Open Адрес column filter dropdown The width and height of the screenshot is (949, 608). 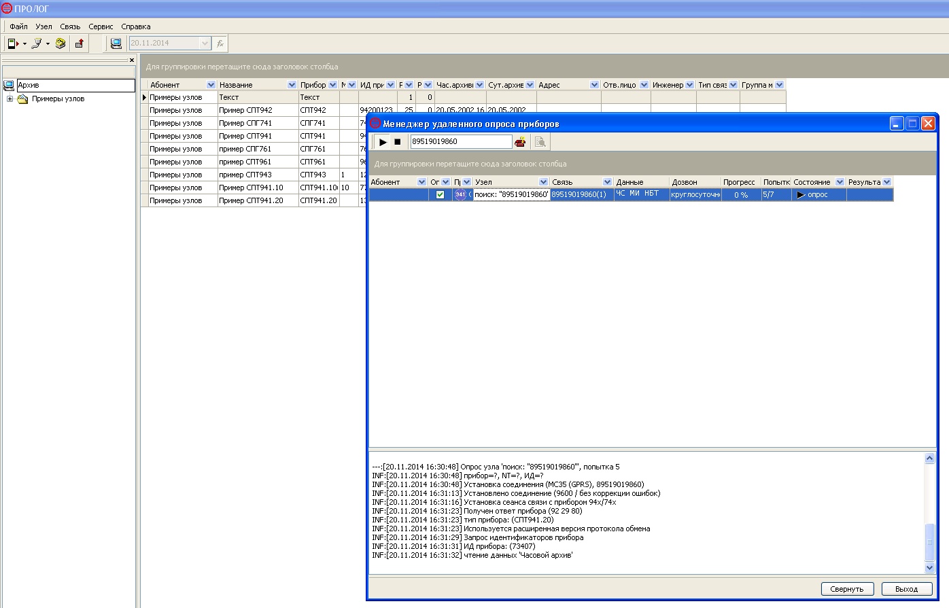(595, 85)
